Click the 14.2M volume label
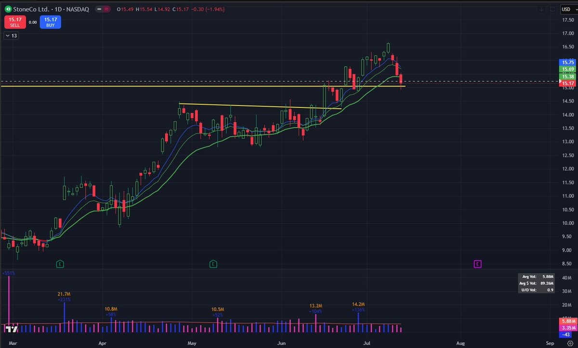Image resolution: width=578 pixels, height=348 pixels. click(358, 304)
